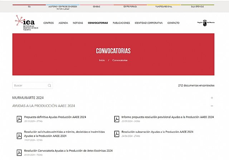Screen dimensions: 229x160
Task: Expand the MURMURARTE 2024 section
Action: [212, 98]
